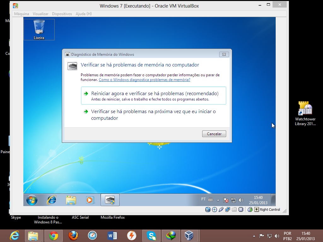Close the Diagnóstico de Memória dialog
This screenshot has width=323, height=242.
point(224,54)
